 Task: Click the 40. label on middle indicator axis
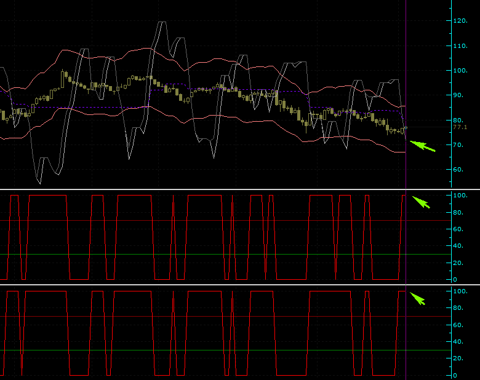pyautogui.click(x=458, y=246)
